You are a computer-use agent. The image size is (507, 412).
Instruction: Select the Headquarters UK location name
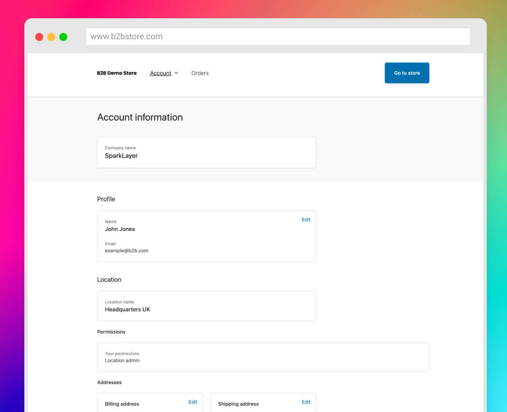click(x=127, y=310)
